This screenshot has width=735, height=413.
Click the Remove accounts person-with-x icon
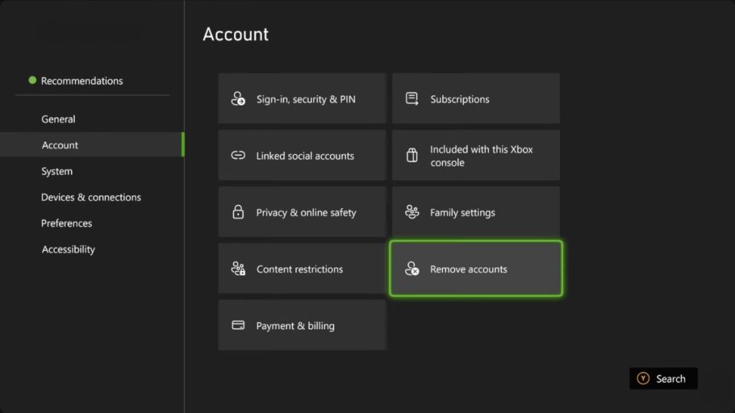tap(412, 269)
